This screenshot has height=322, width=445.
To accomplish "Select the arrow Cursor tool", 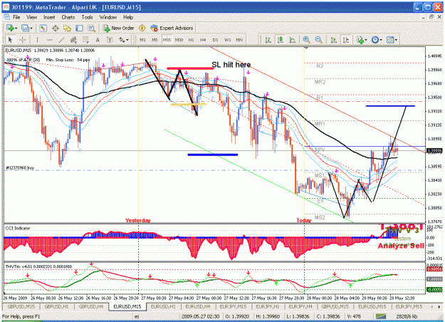I will pos(10,40).
